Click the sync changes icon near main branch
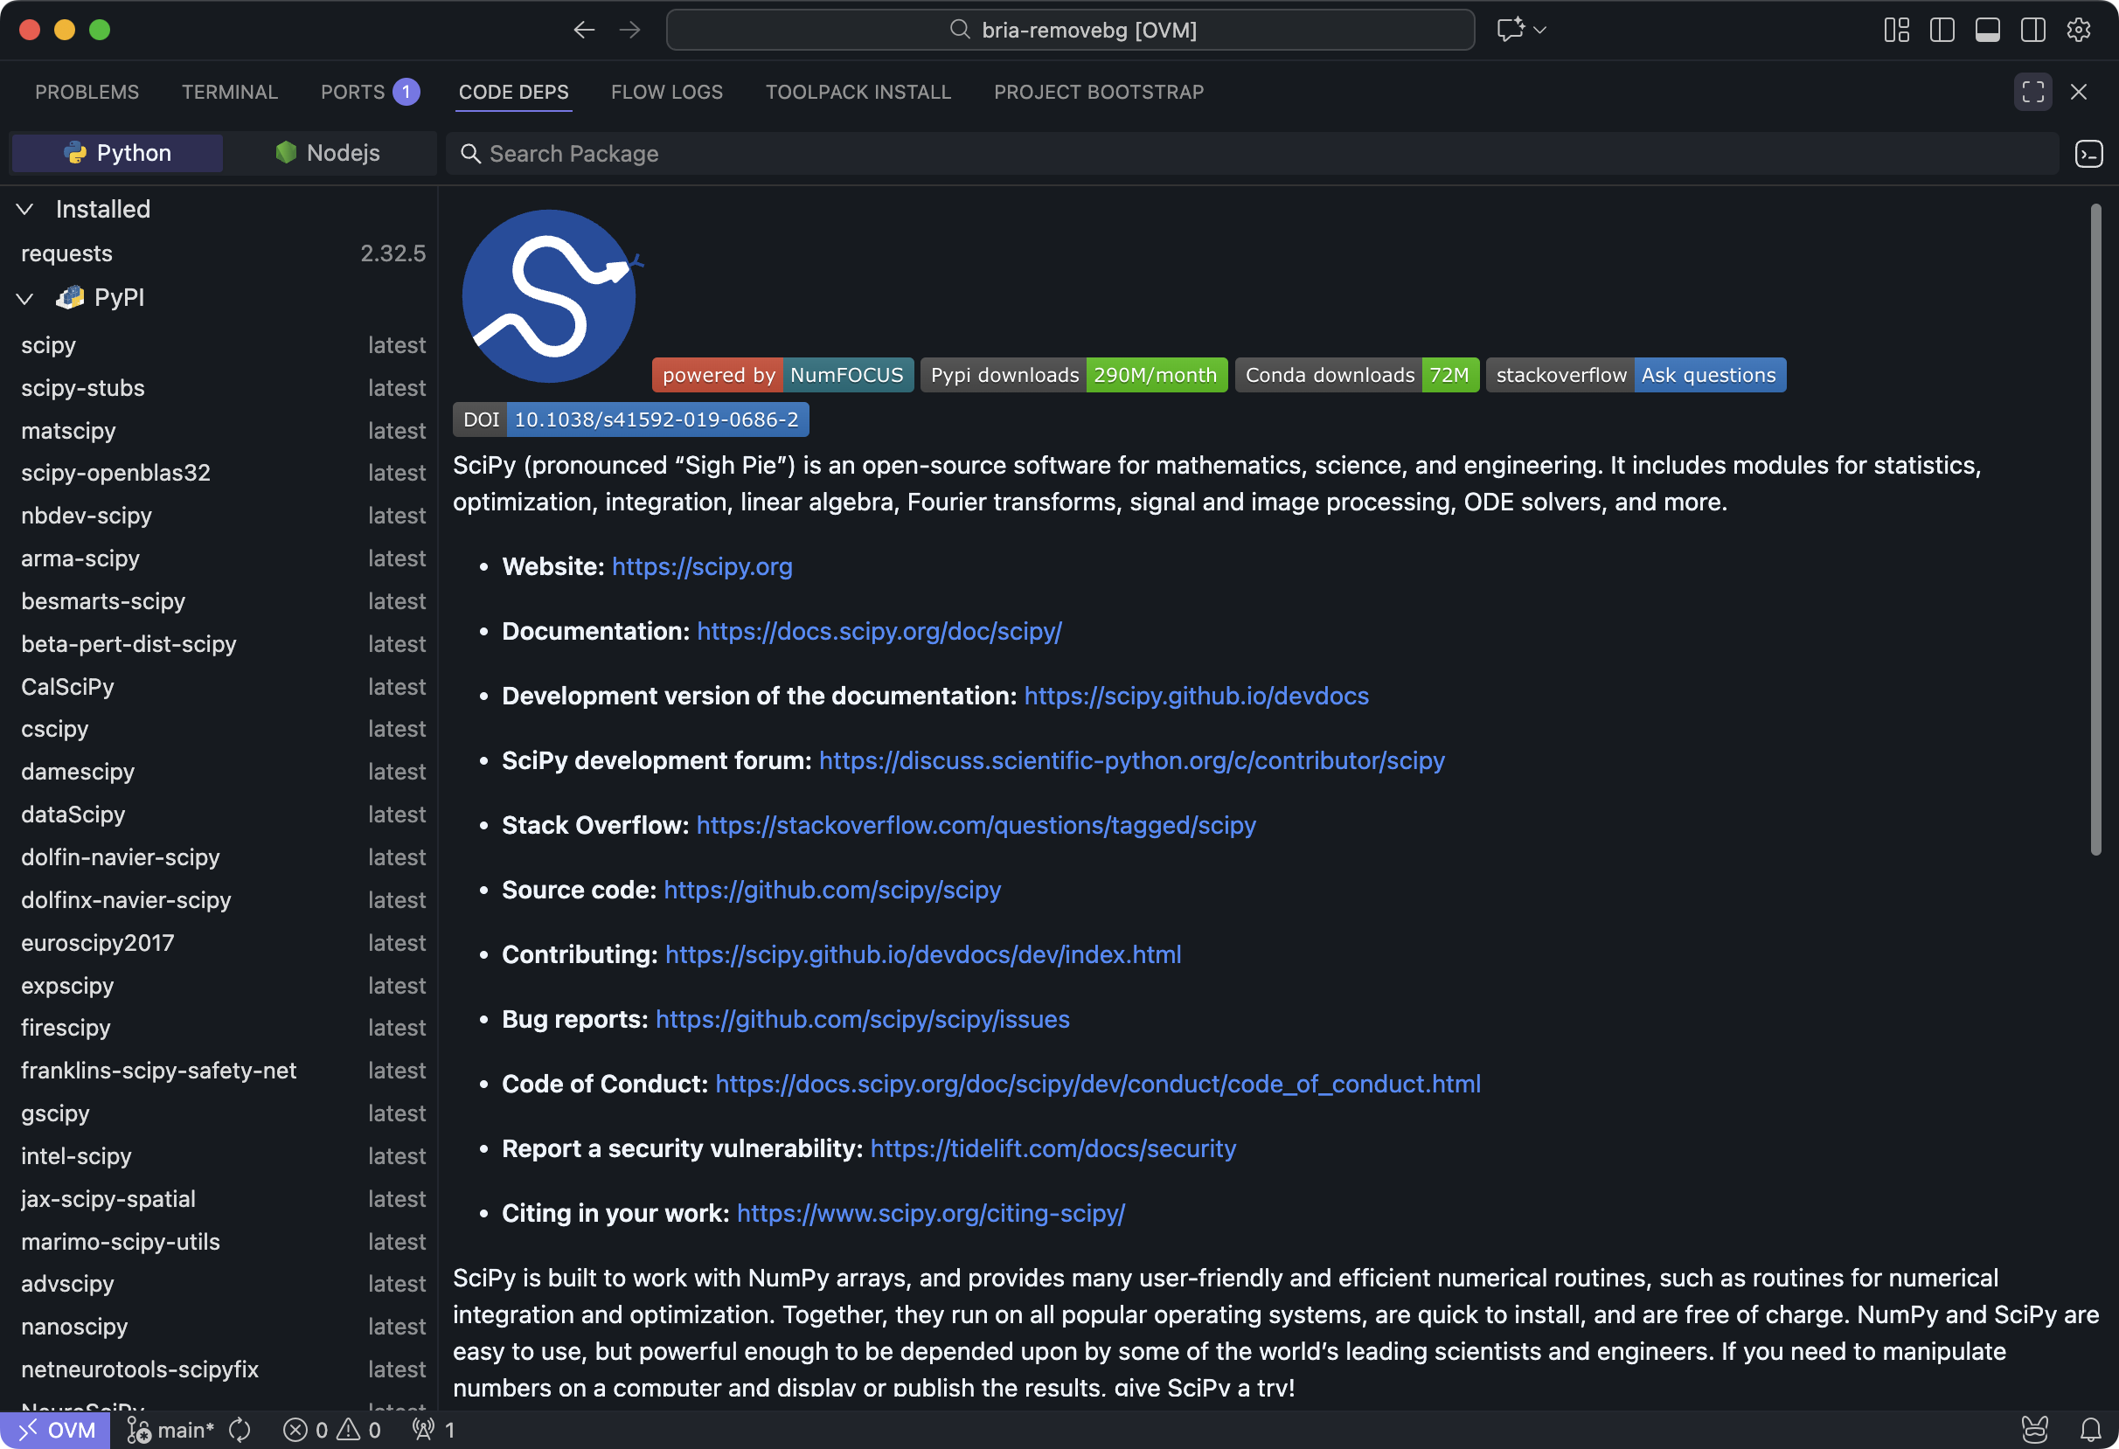Viewport: 2119px width, 1449px height. pos(239,1429)
